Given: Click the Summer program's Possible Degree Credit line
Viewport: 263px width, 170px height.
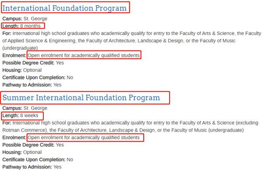Looking at the screenshot, I should tap(33, 145).
